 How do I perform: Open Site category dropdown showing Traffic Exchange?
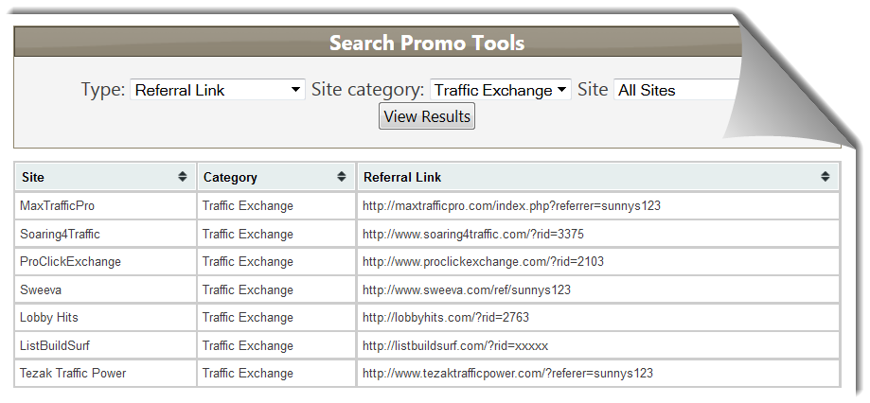[x=501, y=90]
